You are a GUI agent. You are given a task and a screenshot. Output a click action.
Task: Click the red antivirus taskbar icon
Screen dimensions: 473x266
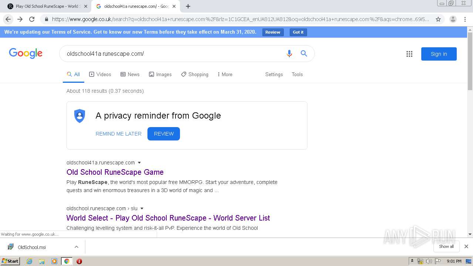pyautogui.click(x=79, y=261)
